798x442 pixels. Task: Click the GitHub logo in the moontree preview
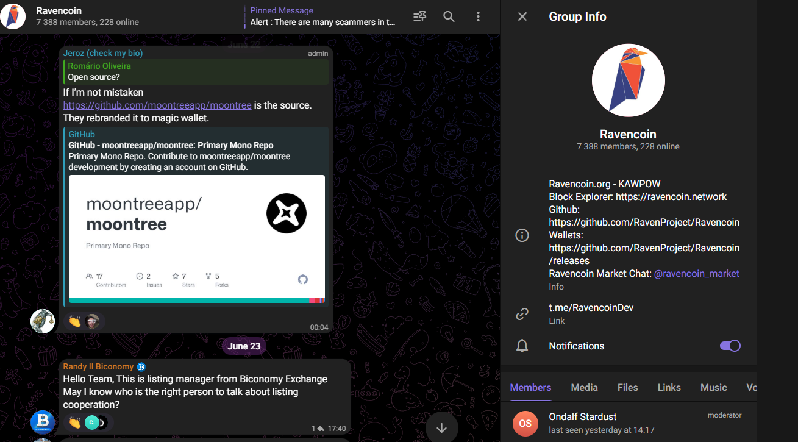pos(303,279)
